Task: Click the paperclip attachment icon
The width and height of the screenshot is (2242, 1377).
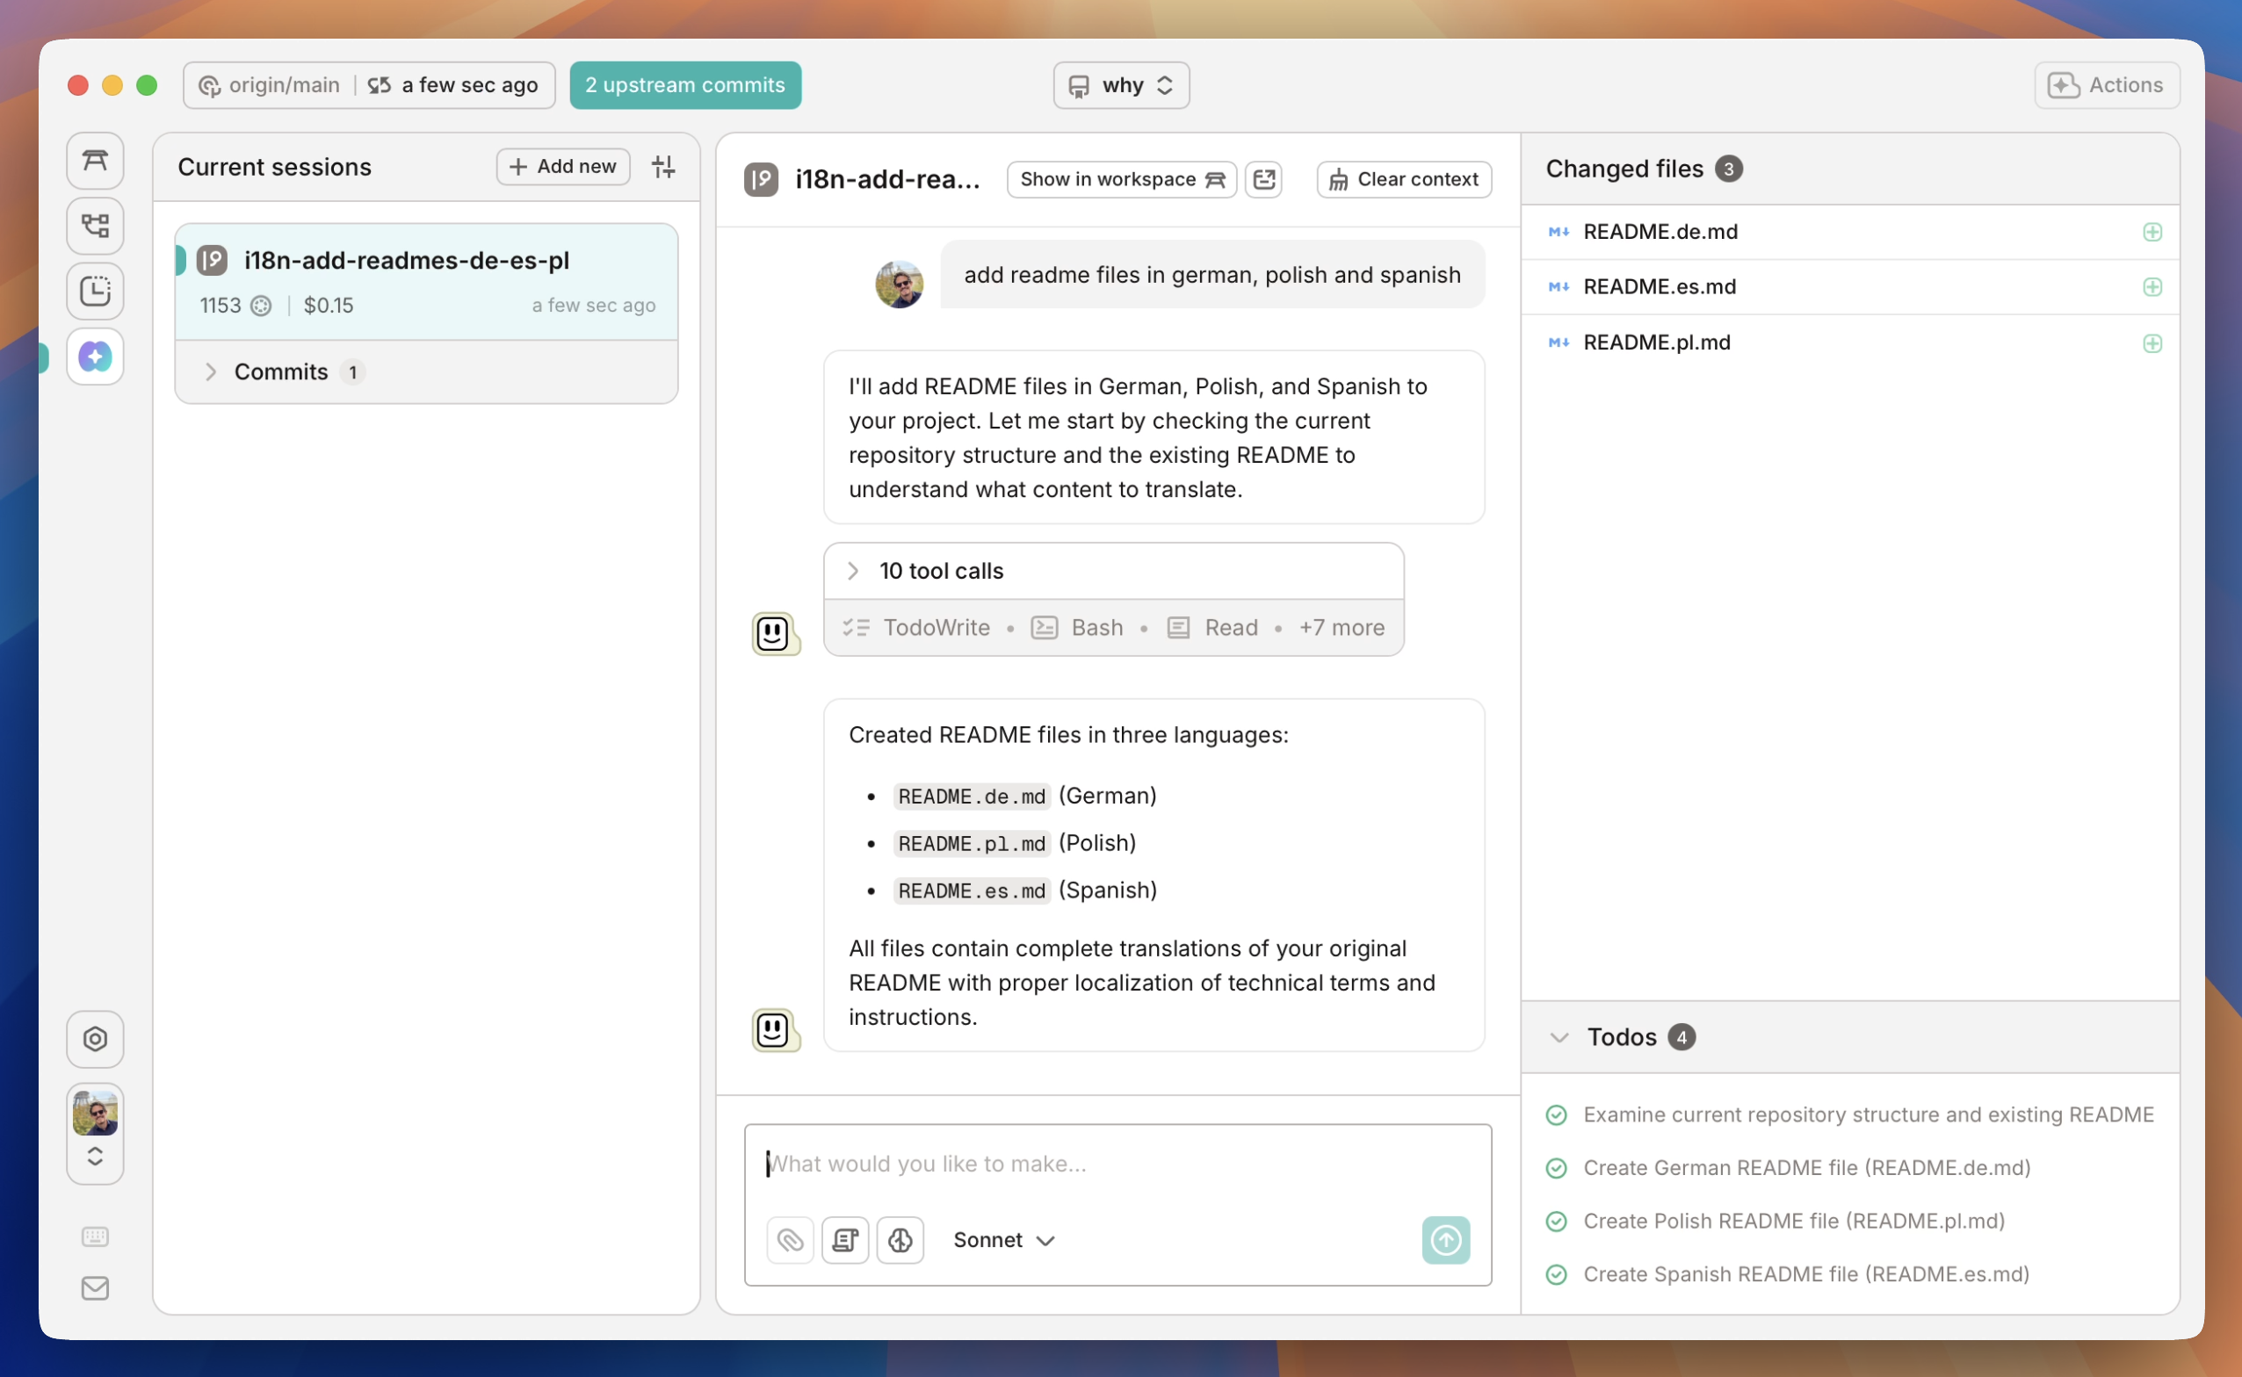Action: (x=790, y=1240)
